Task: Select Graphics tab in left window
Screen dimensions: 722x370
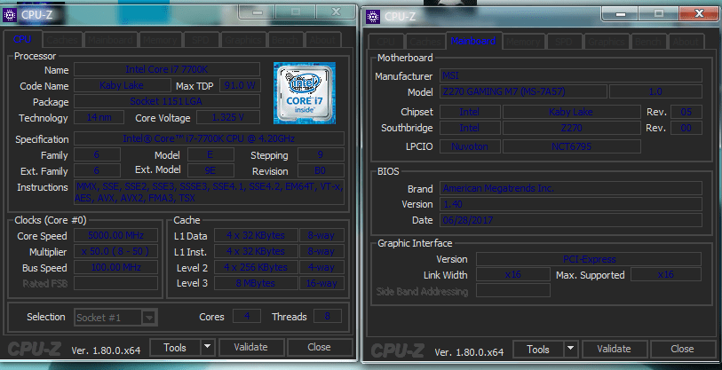Action: (x=243, y=40)
